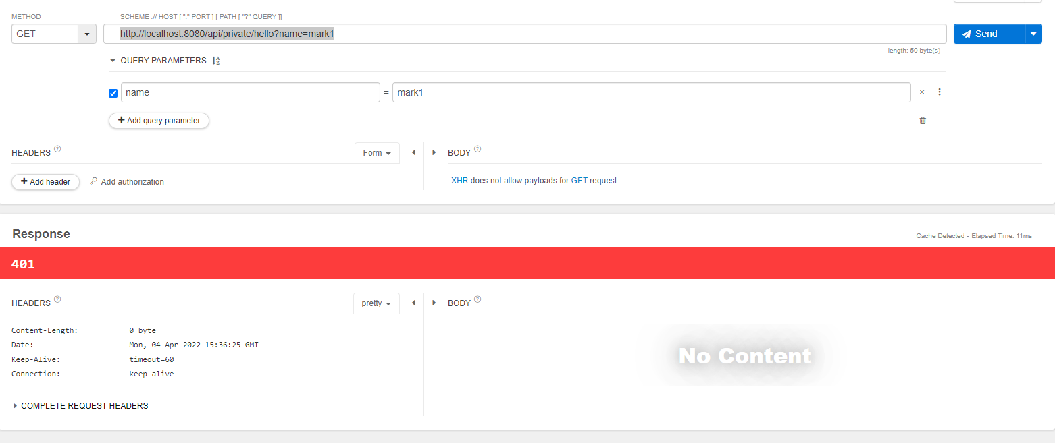Click the GET method field
The height and width of the screenshot is (443, 1055).
(45, 34)
